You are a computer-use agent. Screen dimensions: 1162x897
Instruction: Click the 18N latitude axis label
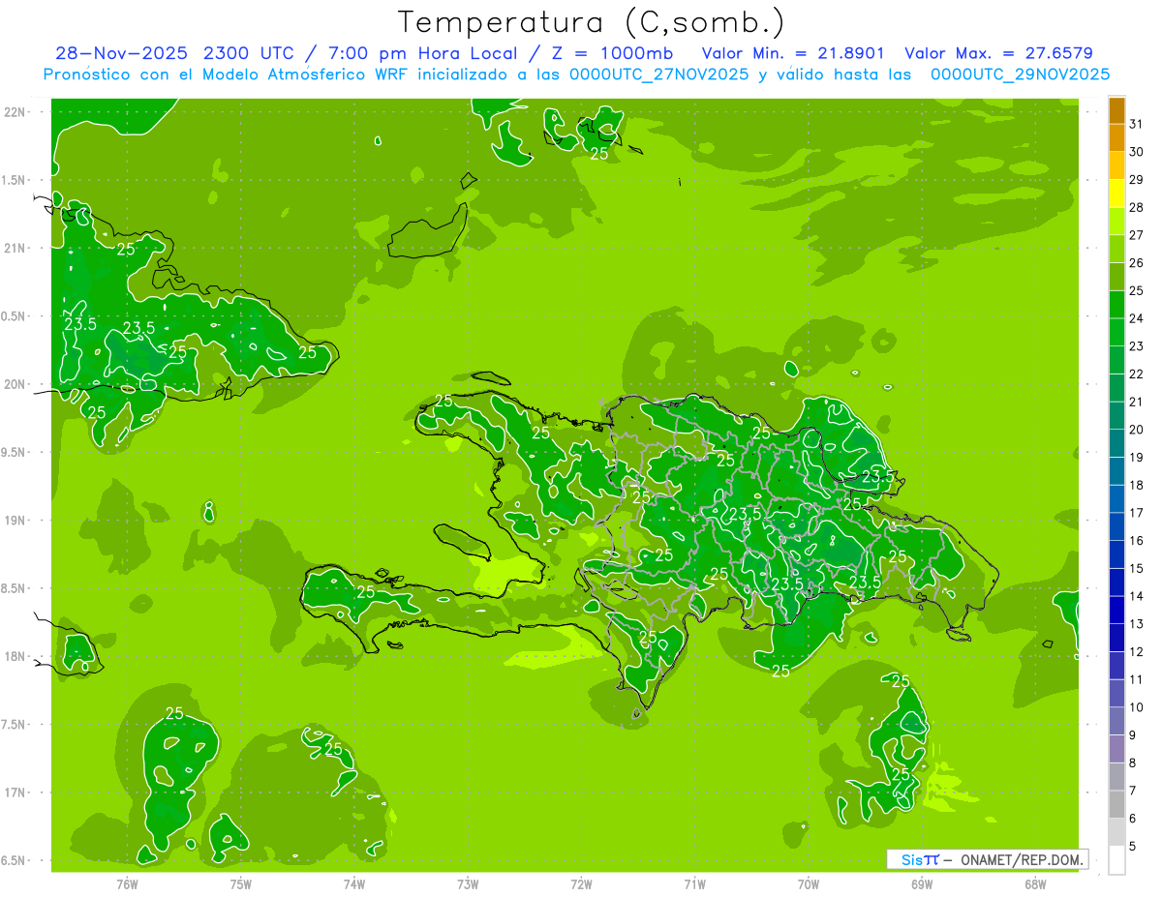[15, 656]
